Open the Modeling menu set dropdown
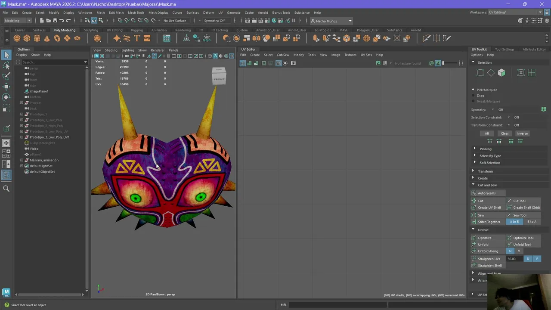Image resolution: width=551 pixels, height=310 pixels. [x=17, y=21]
